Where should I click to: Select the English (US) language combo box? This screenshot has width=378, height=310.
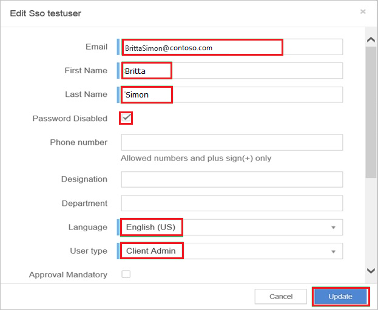pos(232,227)
